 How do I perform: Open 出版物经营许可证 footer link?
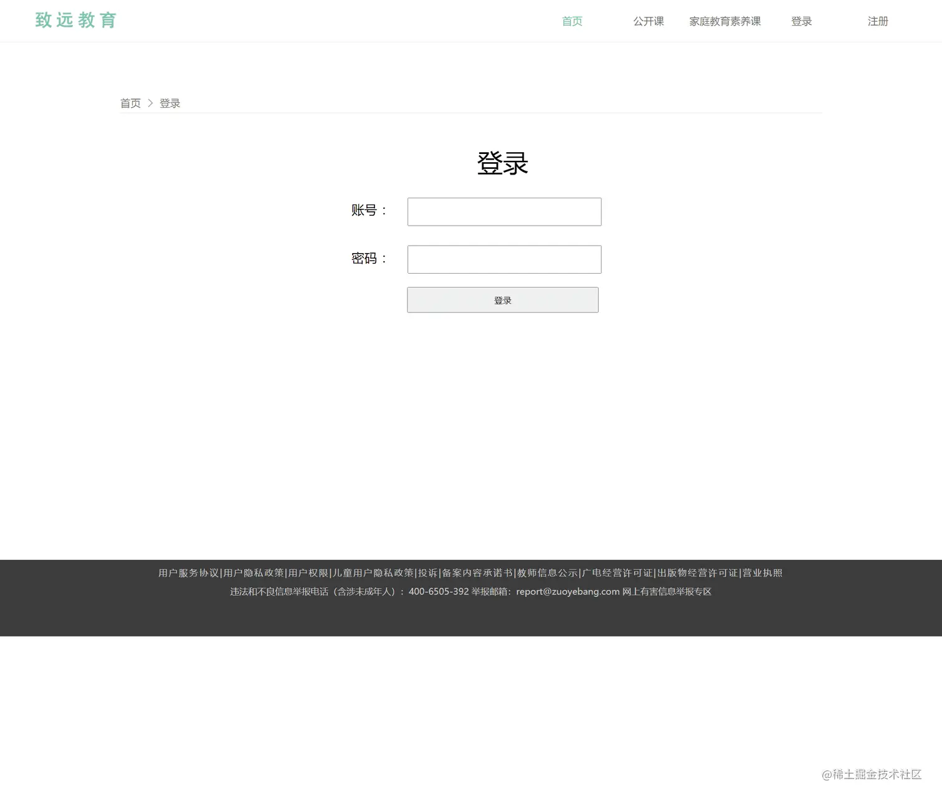tap(698, 573)
